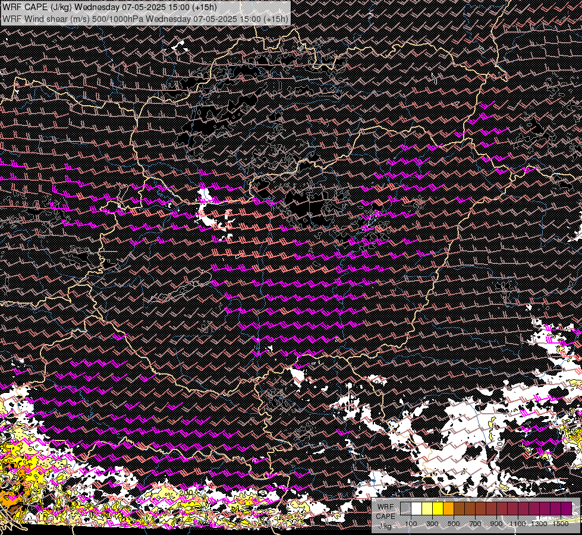This screenshot has width=582, height=535.
Task: Select the gray below-100 legend swatch
Action: (x=405, y=508)
